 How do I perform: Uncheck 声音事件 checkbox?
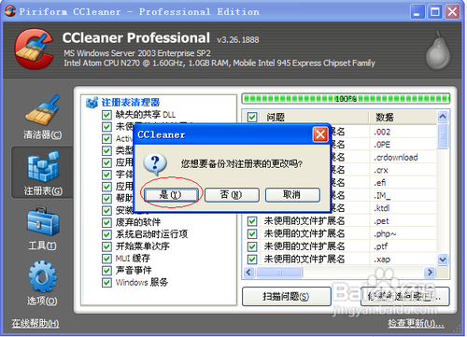point(106,271)
